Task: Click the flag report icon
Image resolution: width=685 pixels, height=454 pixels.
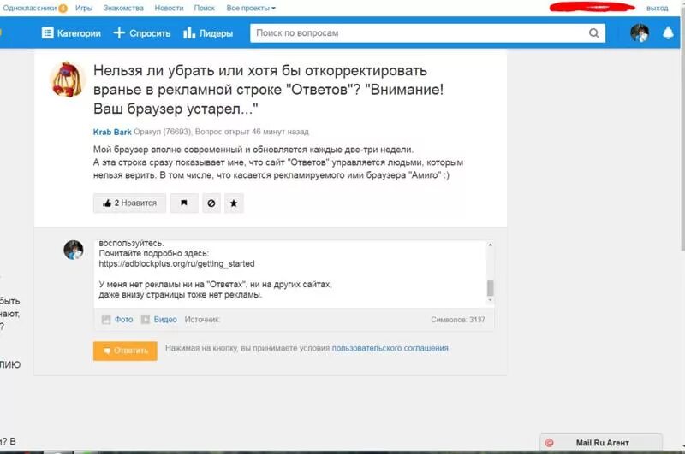Action: coord(184,203)
